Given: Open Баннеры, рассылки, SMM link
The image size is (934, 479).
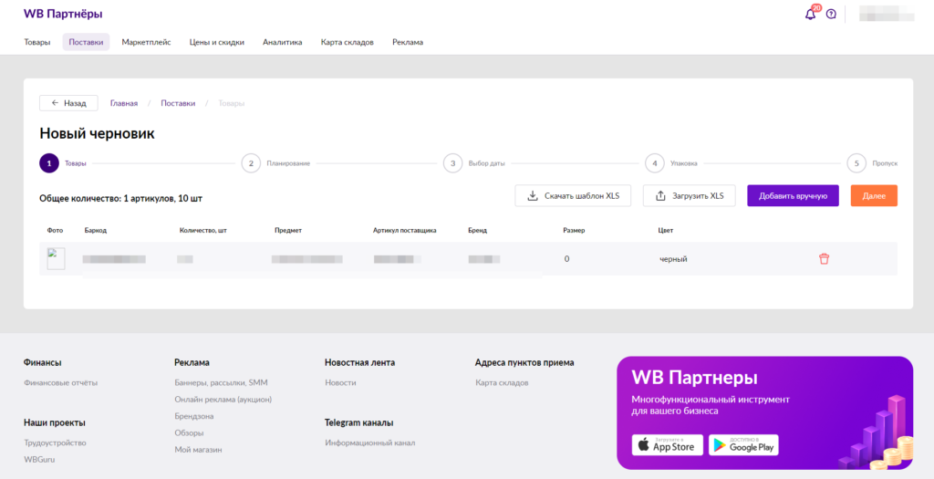Looking at the screenshot, I should click(x=221, y=382).
